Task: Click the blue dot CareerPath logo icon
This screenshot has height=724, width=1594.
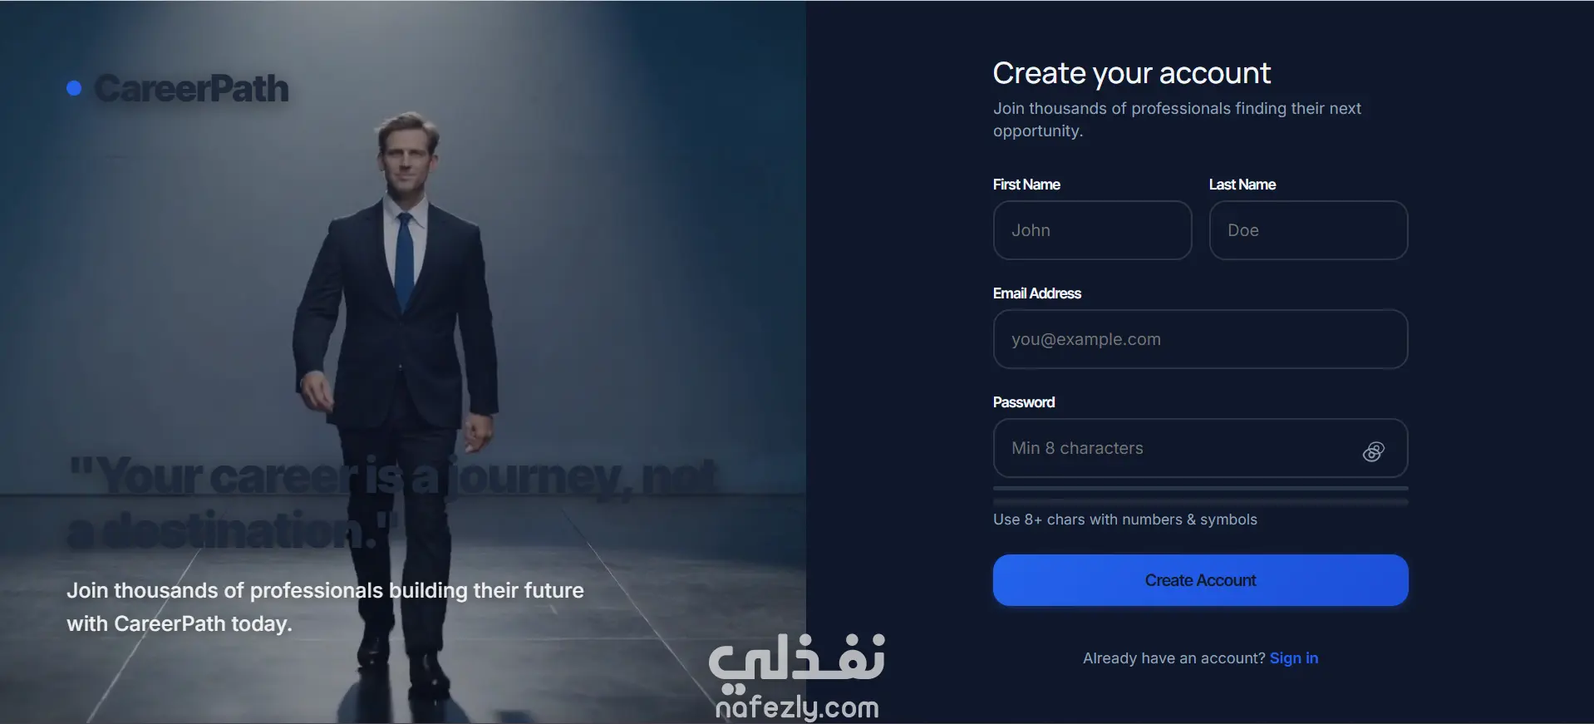Action: pos(74,88)
